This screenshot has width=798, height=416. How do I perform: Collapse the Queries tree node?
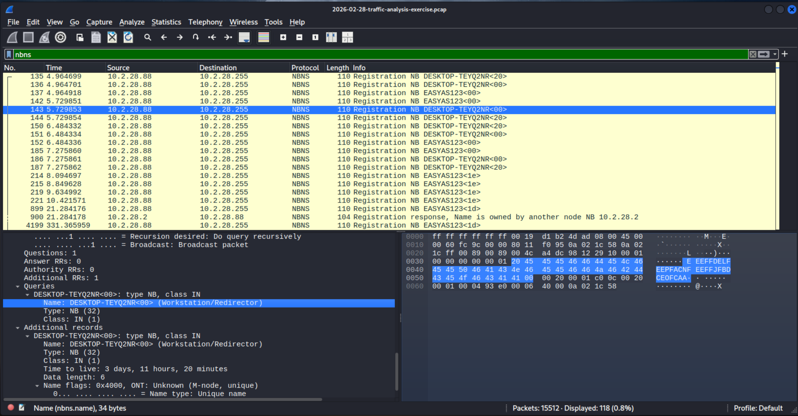pyautogui.click(x=18, y=286)
